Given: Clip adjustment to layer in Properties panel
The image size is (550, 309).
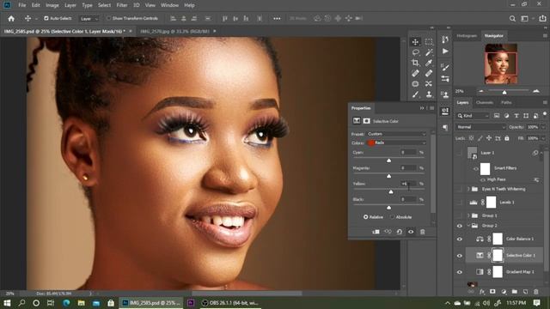Looking at the screenshot, I should 376,232.
